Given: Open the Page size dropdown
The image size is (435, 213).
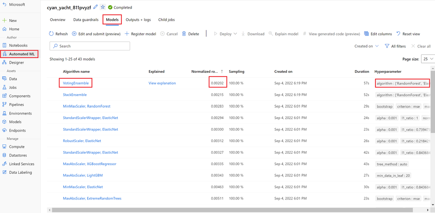Looking at the screenshot, I should coord(428,59).
